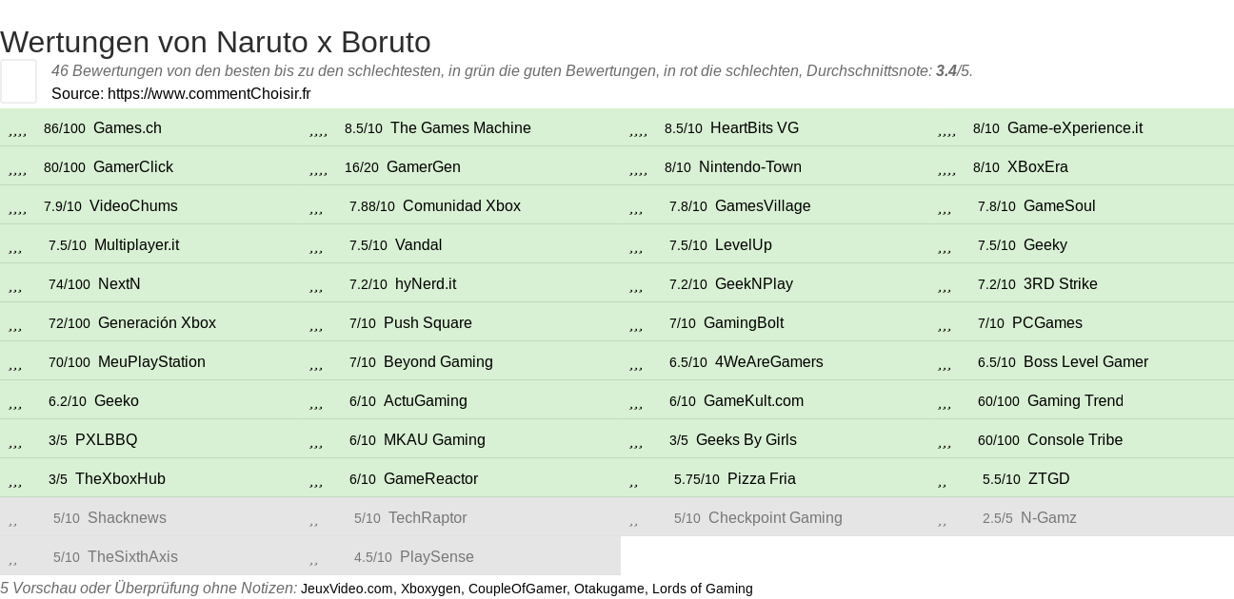
Task: Open The Games Machine review
Action: pyautogui.click(x=460, y=128)
